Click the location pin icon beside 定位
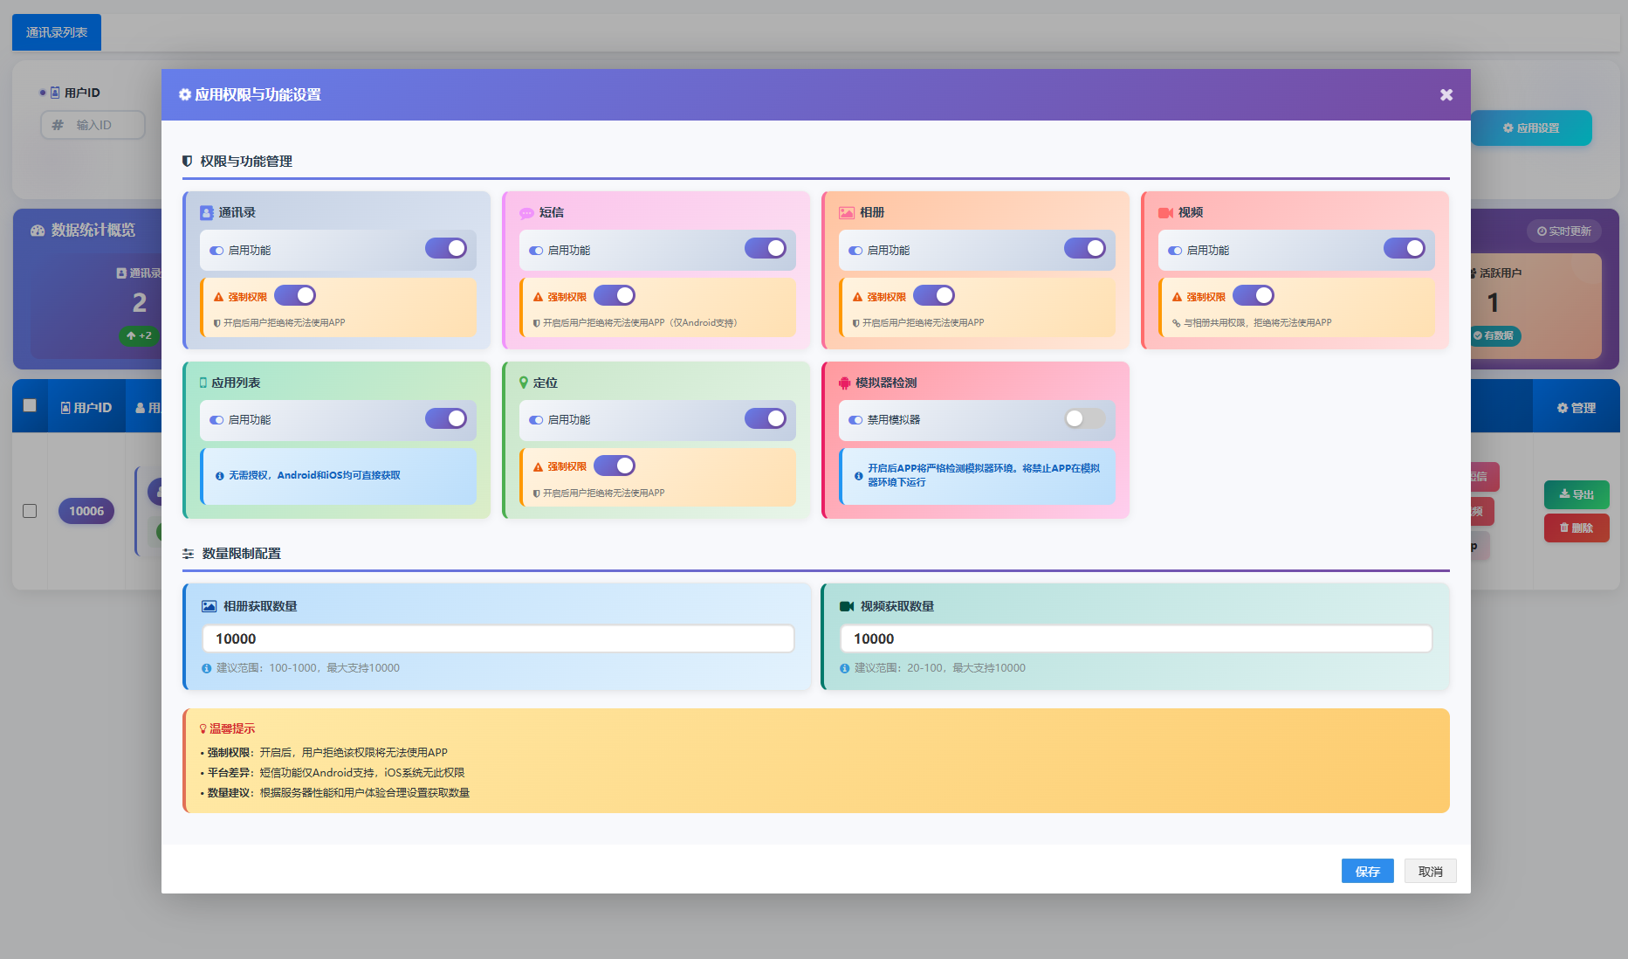Viewport: 1628px width, 959px height. 524,383
